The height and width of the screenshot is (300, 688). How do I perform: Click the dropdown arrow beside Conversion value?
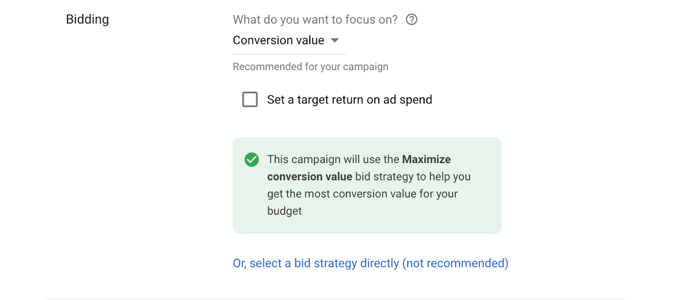point(335,40)
